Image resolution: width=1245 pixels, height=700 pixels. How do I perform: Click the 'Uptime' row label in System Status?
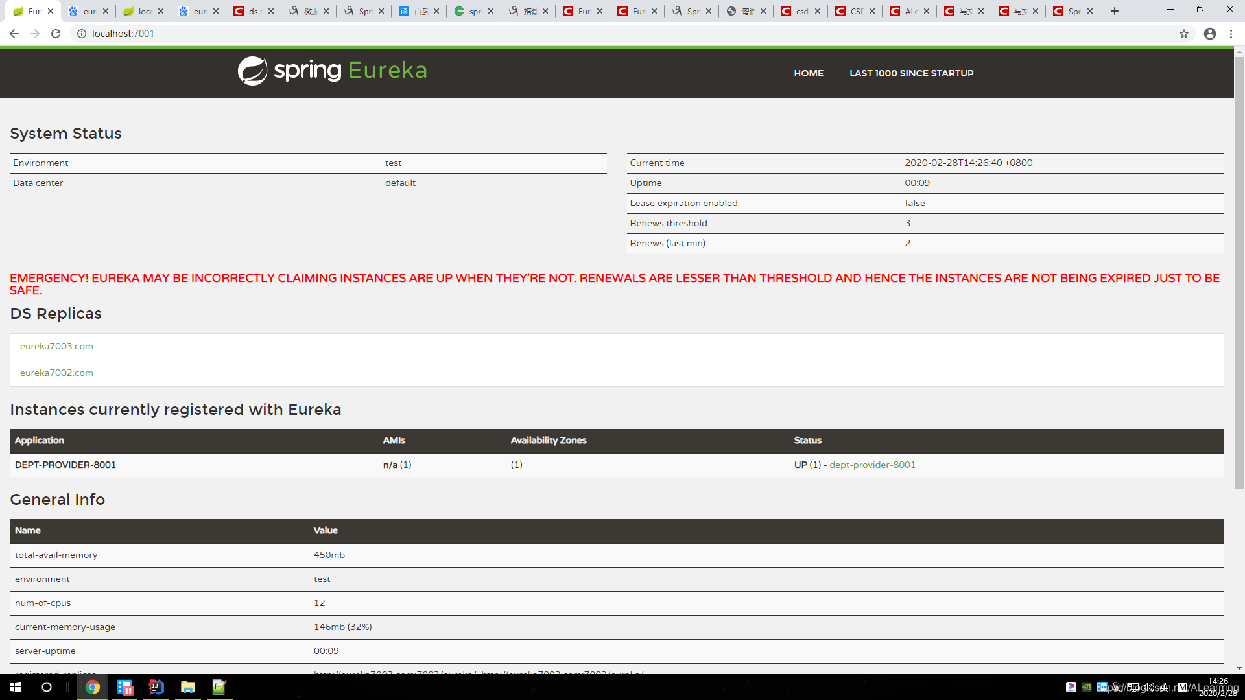tap(646, 183)
